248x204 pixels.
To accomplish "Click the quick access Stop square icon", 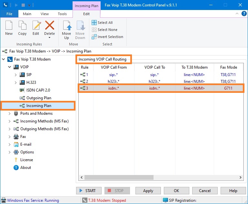I will pyautogui.click(x=23, y=5).
